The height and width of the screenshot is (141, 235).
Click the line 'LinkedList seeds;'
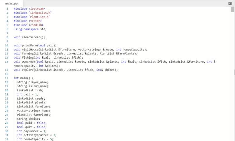click(x=31, y=99)
